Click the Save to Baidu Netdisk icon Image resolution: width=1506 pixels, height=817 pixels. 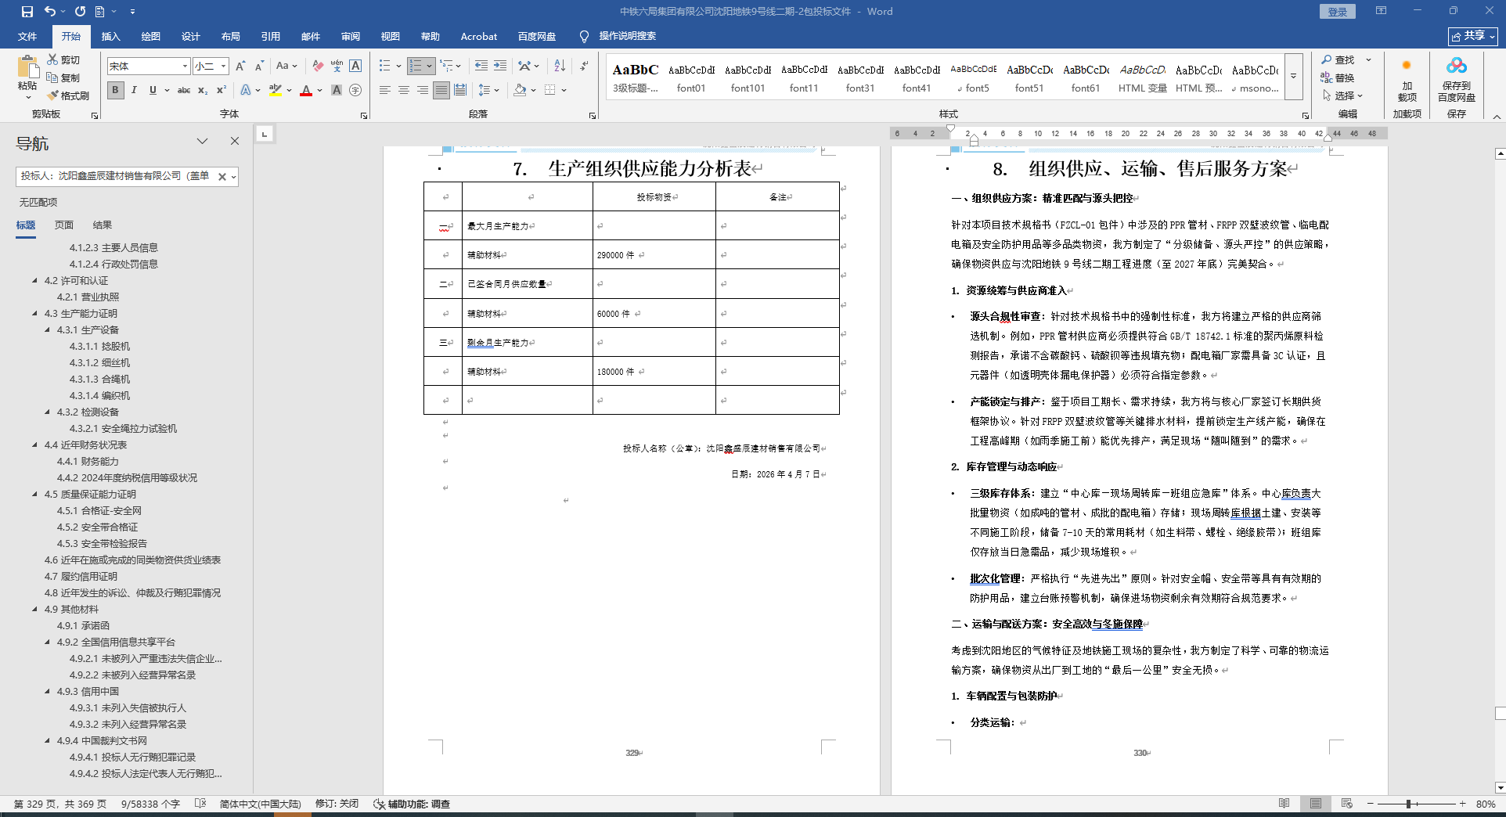1456,79
